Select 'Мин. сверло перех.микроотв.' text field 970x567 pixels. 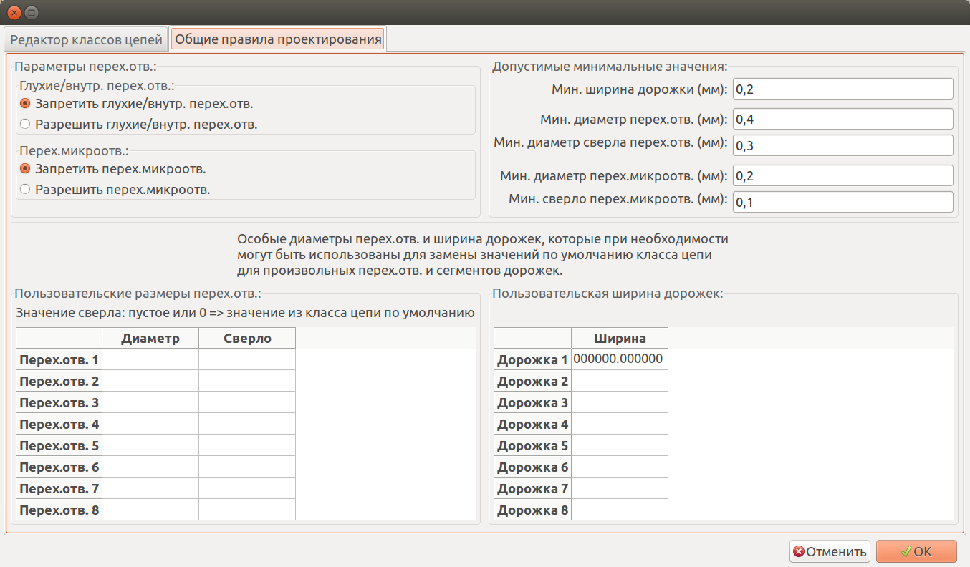842,202
